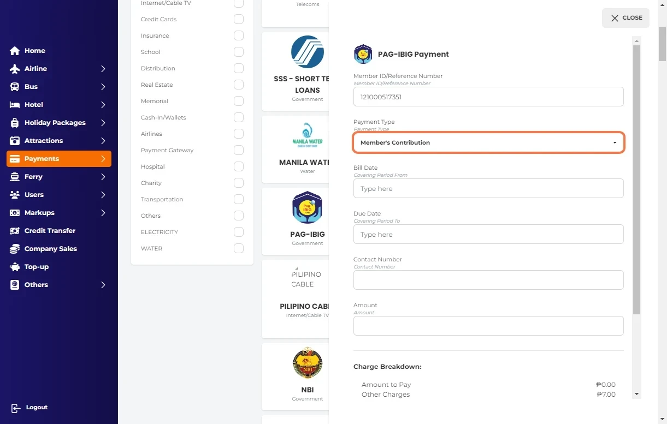Image resolution: width=667 pixels, height=424 pixels.
Task: Click the Home icon in sidebar
Action: click(x=15, y=51)
